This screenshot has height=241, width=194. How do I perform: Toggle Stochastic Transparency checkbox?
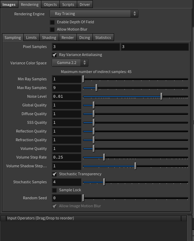(x=54, y=174)
